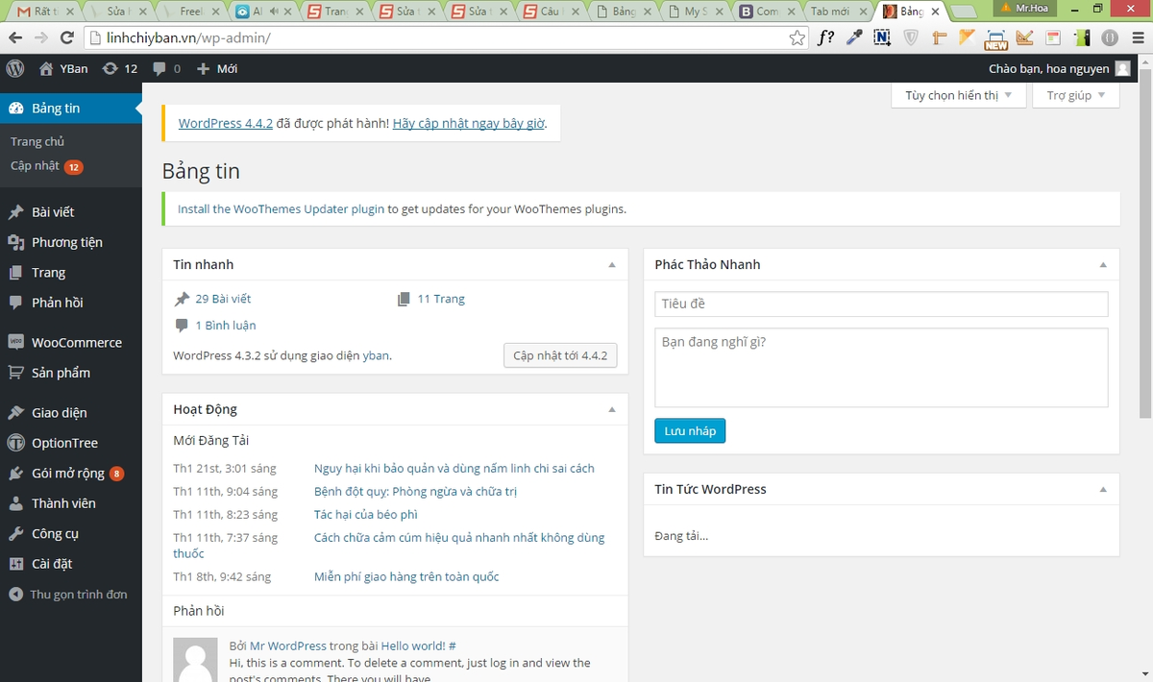The image size is (1153, 682).
Task: Click browser forward arrow
Action: 41,38
